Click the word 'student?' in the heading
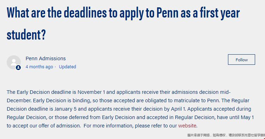265x139 pixels. tap(26, 34)
